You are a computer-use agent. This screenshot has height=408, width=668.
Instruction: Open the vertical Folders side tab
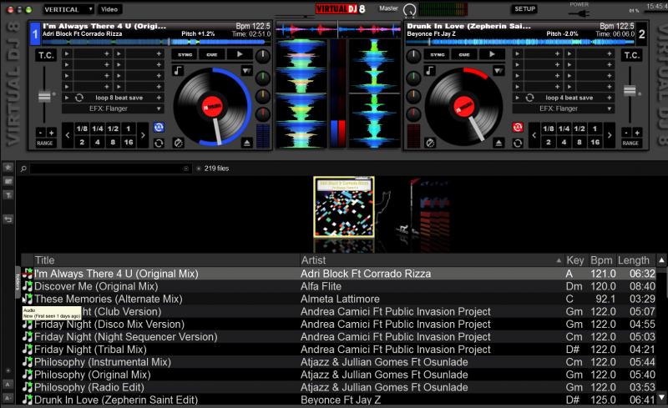point(18,281)
